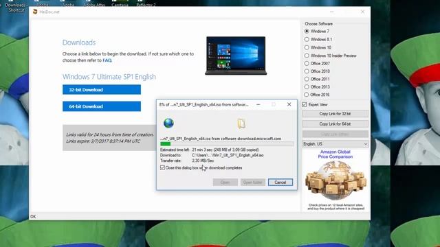440x247 pixels.
Task: Click the Windows 7 Ultimate SP1 English heading
Action: (109, 77)
